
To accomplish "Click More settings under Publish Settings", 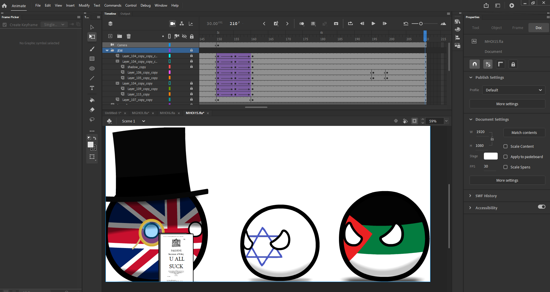I will (x=507, y=104).
